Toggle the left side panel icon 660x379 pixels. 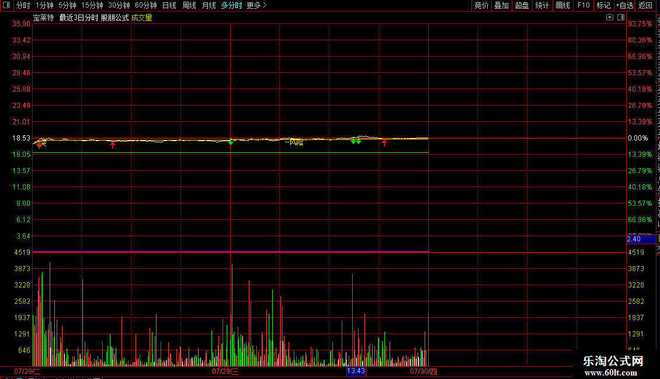pos(6,5)
